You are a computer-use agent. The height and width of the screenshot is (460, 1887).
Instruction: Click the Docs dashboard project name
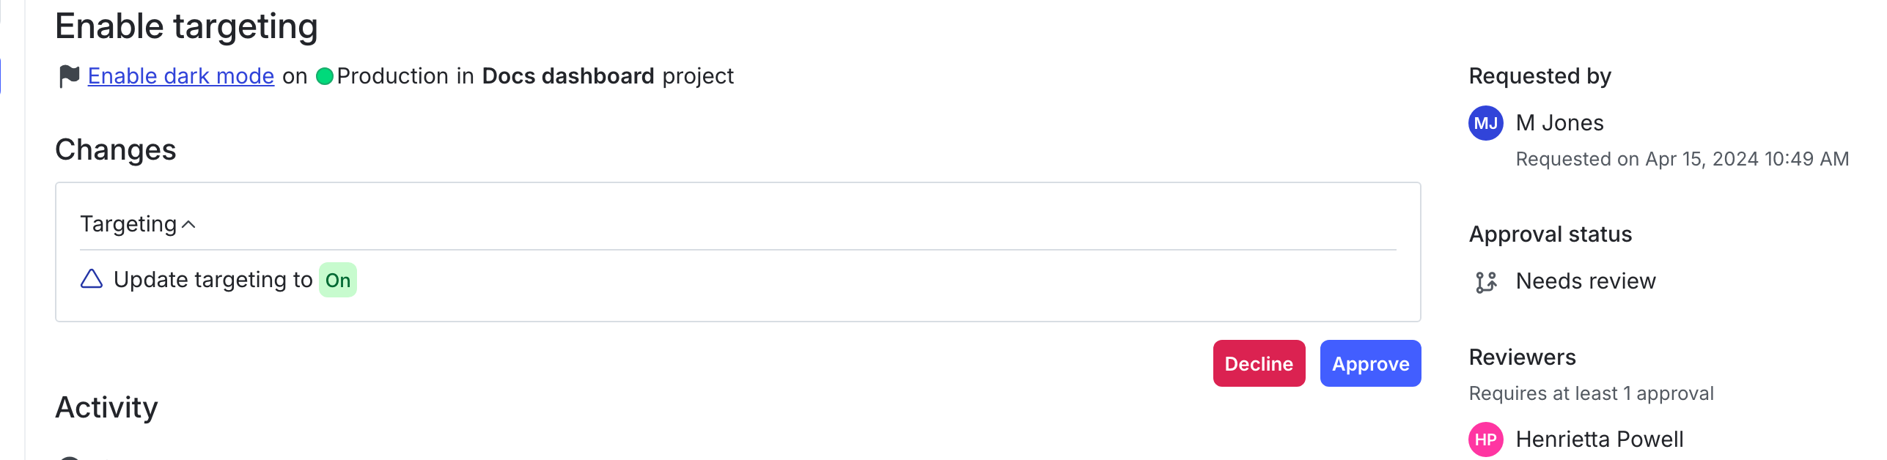click(x=568, y=75)
